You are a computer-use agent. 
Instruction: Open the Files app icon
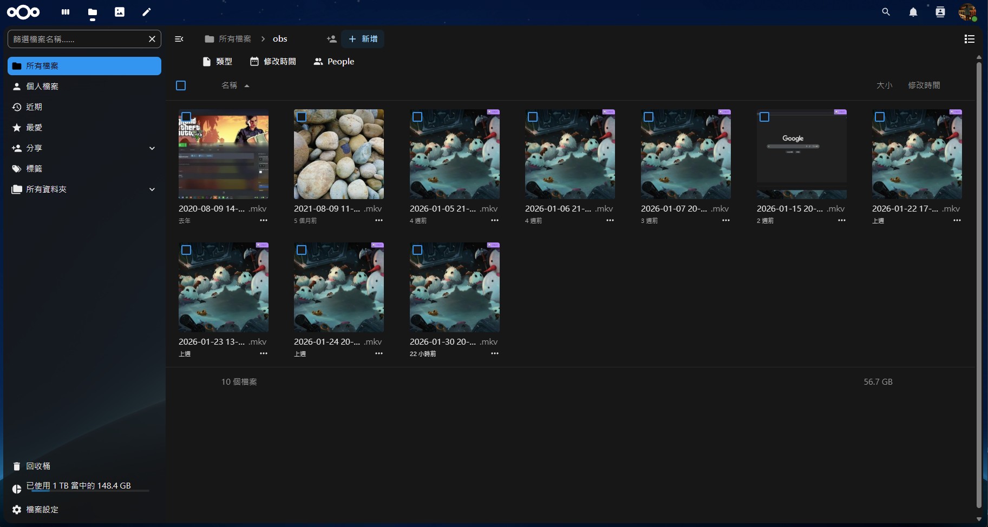point(93,12)
